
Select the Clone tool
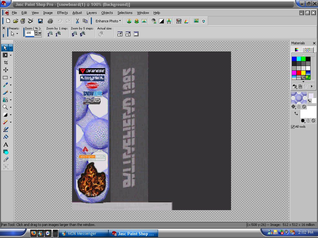point(5,100)
